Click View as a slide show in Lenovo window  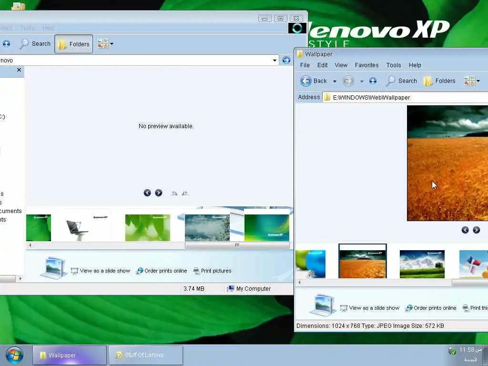point(101,271)
